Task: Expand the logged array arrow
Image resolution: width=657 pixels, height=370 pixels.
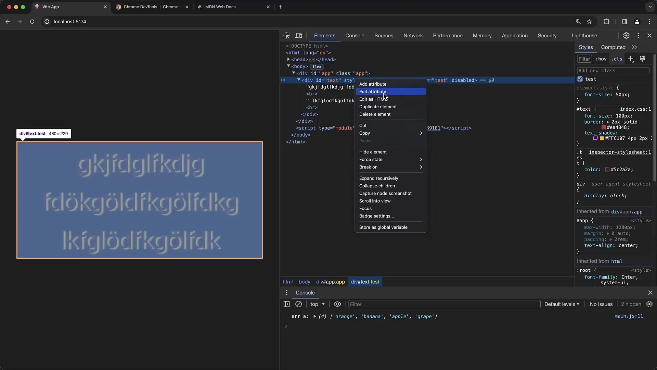Action: pos(314,317)
